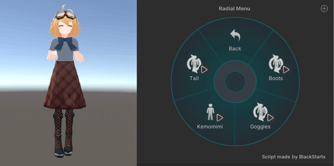Click the avatar character in the scene view

point(65,81)
